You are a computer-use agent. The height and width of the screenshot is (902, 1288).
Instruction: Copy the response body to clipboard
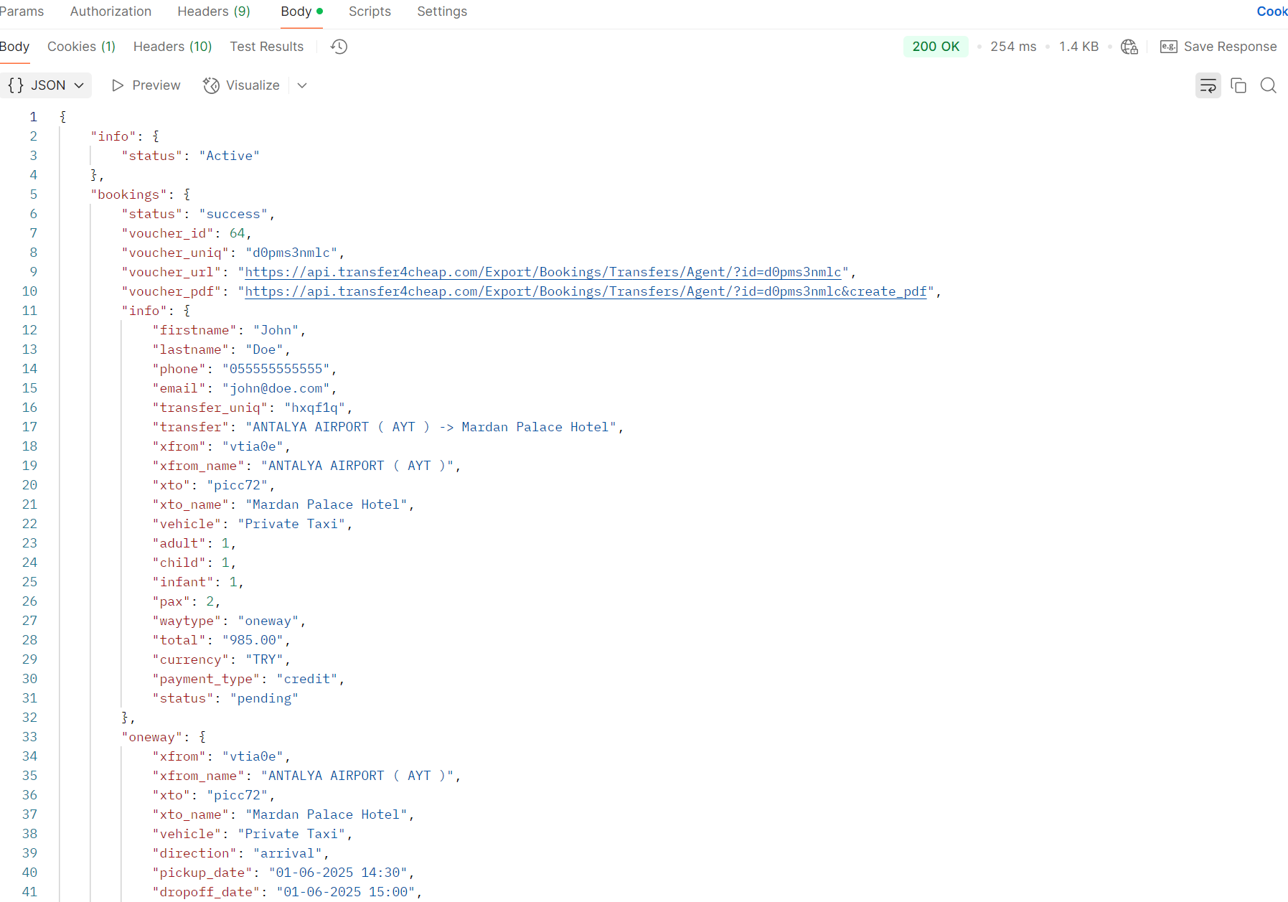(1238, 85)
